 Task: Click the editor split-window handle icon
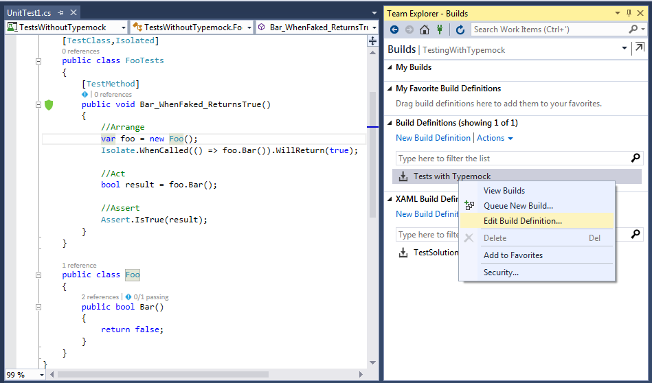373,41
